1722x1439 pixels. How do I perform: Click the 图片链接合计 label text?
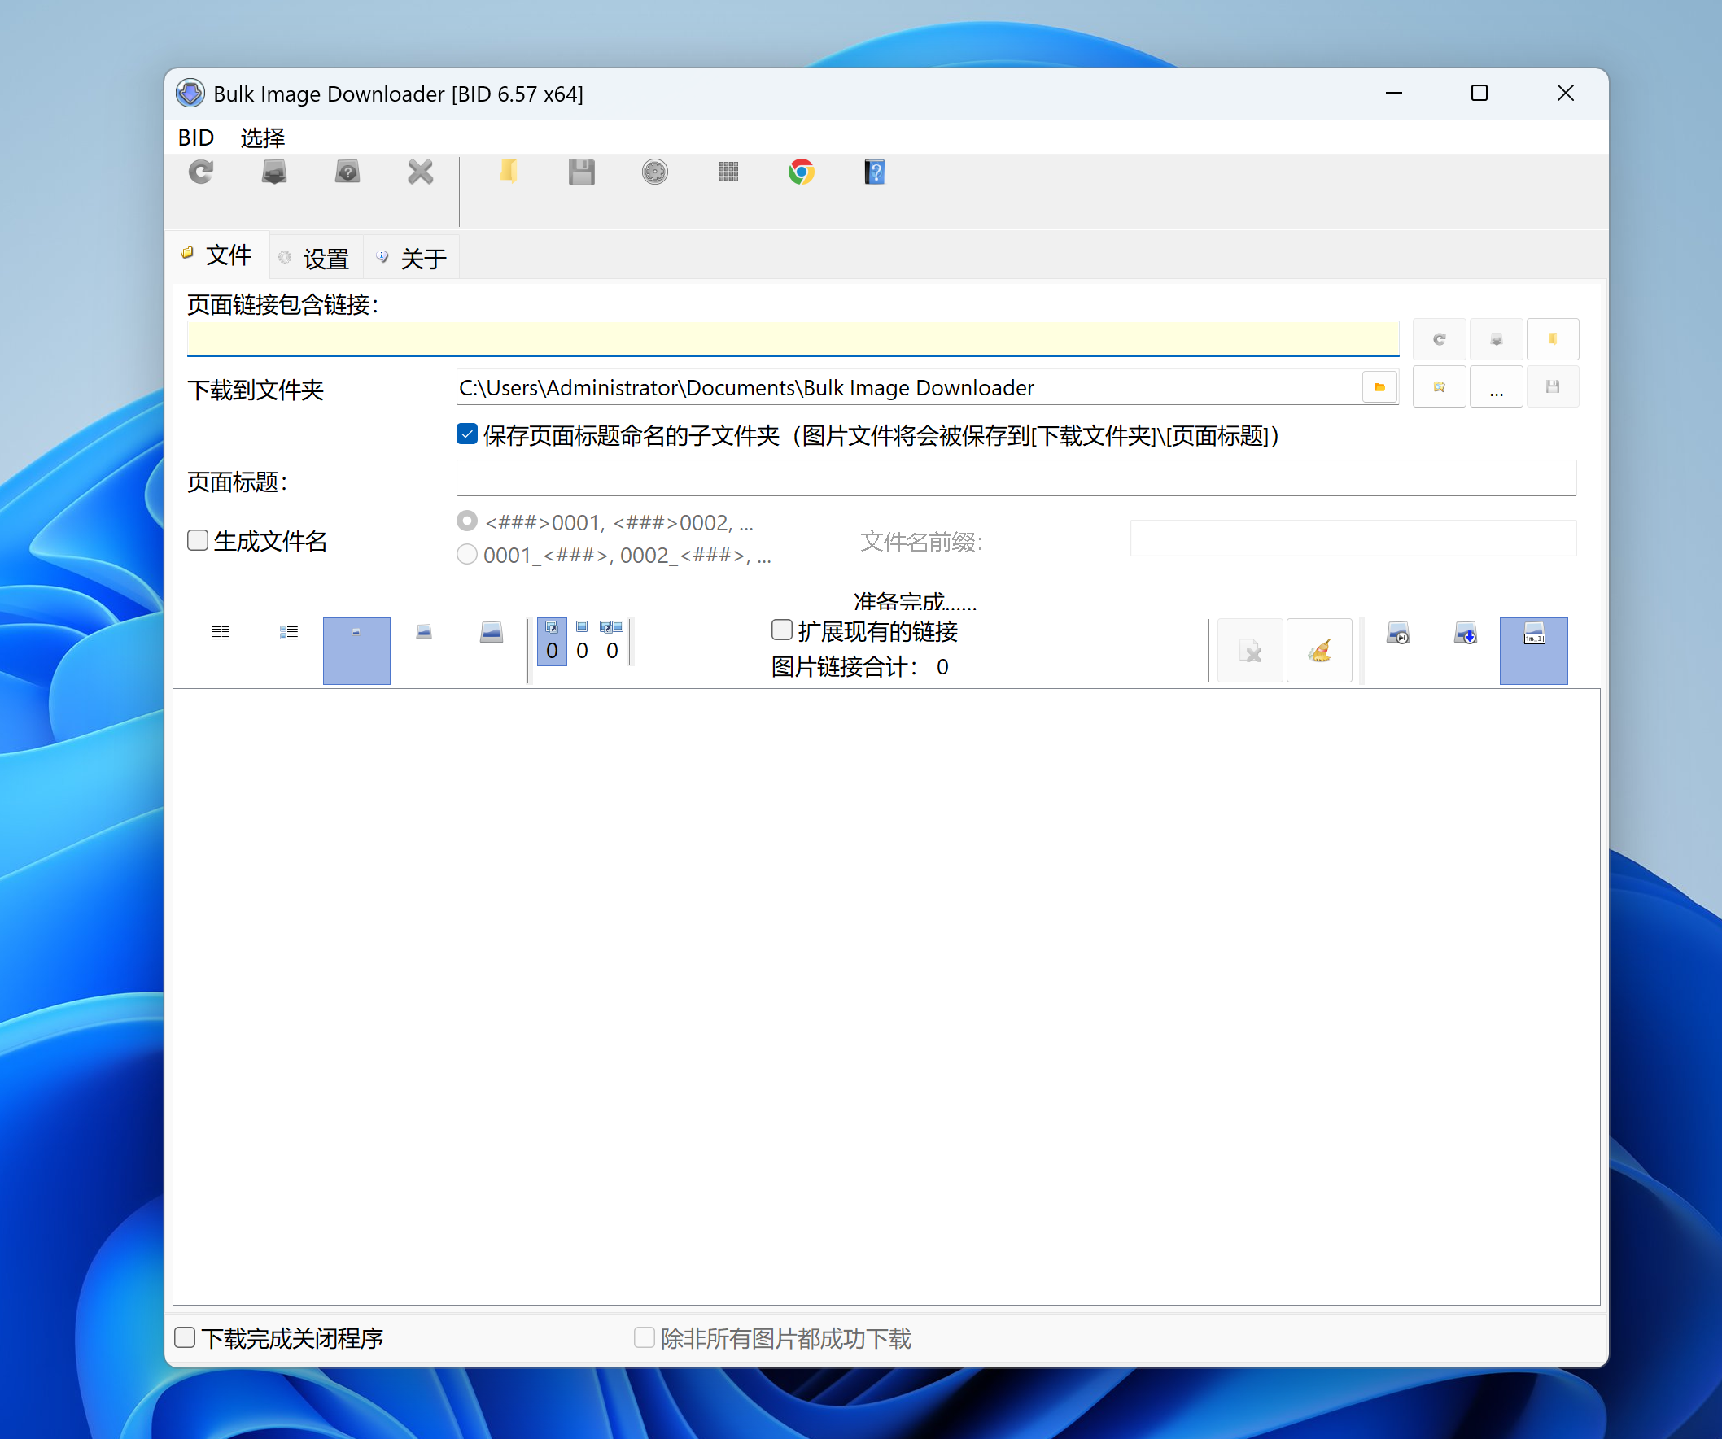pyautogui.click(x=845, y=667)
